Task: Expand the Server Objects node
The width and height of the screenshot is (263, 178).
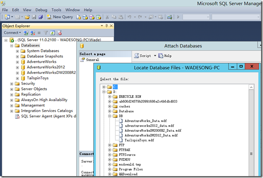Action: 12,89
